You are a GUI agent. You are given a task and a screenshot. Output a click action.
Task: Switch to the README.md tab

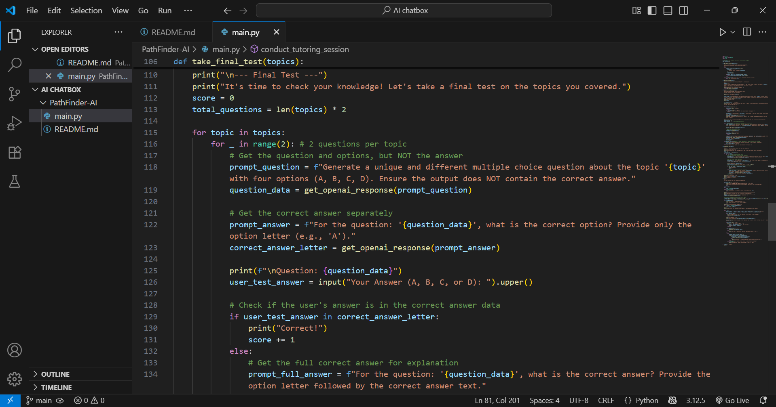point(173,32)
